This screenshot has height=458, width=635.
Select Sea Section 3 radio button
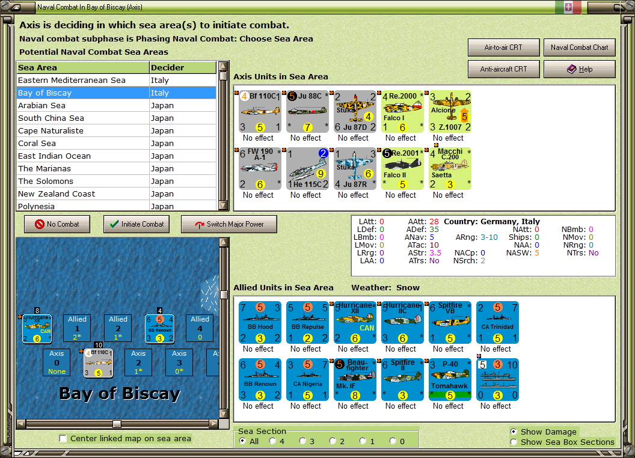pyautogui.click(x=302, y=441)
